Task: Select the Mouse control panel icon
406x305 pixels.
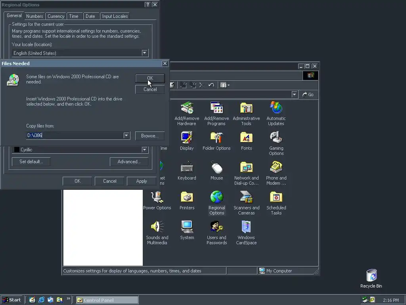Action: (217, 171)
